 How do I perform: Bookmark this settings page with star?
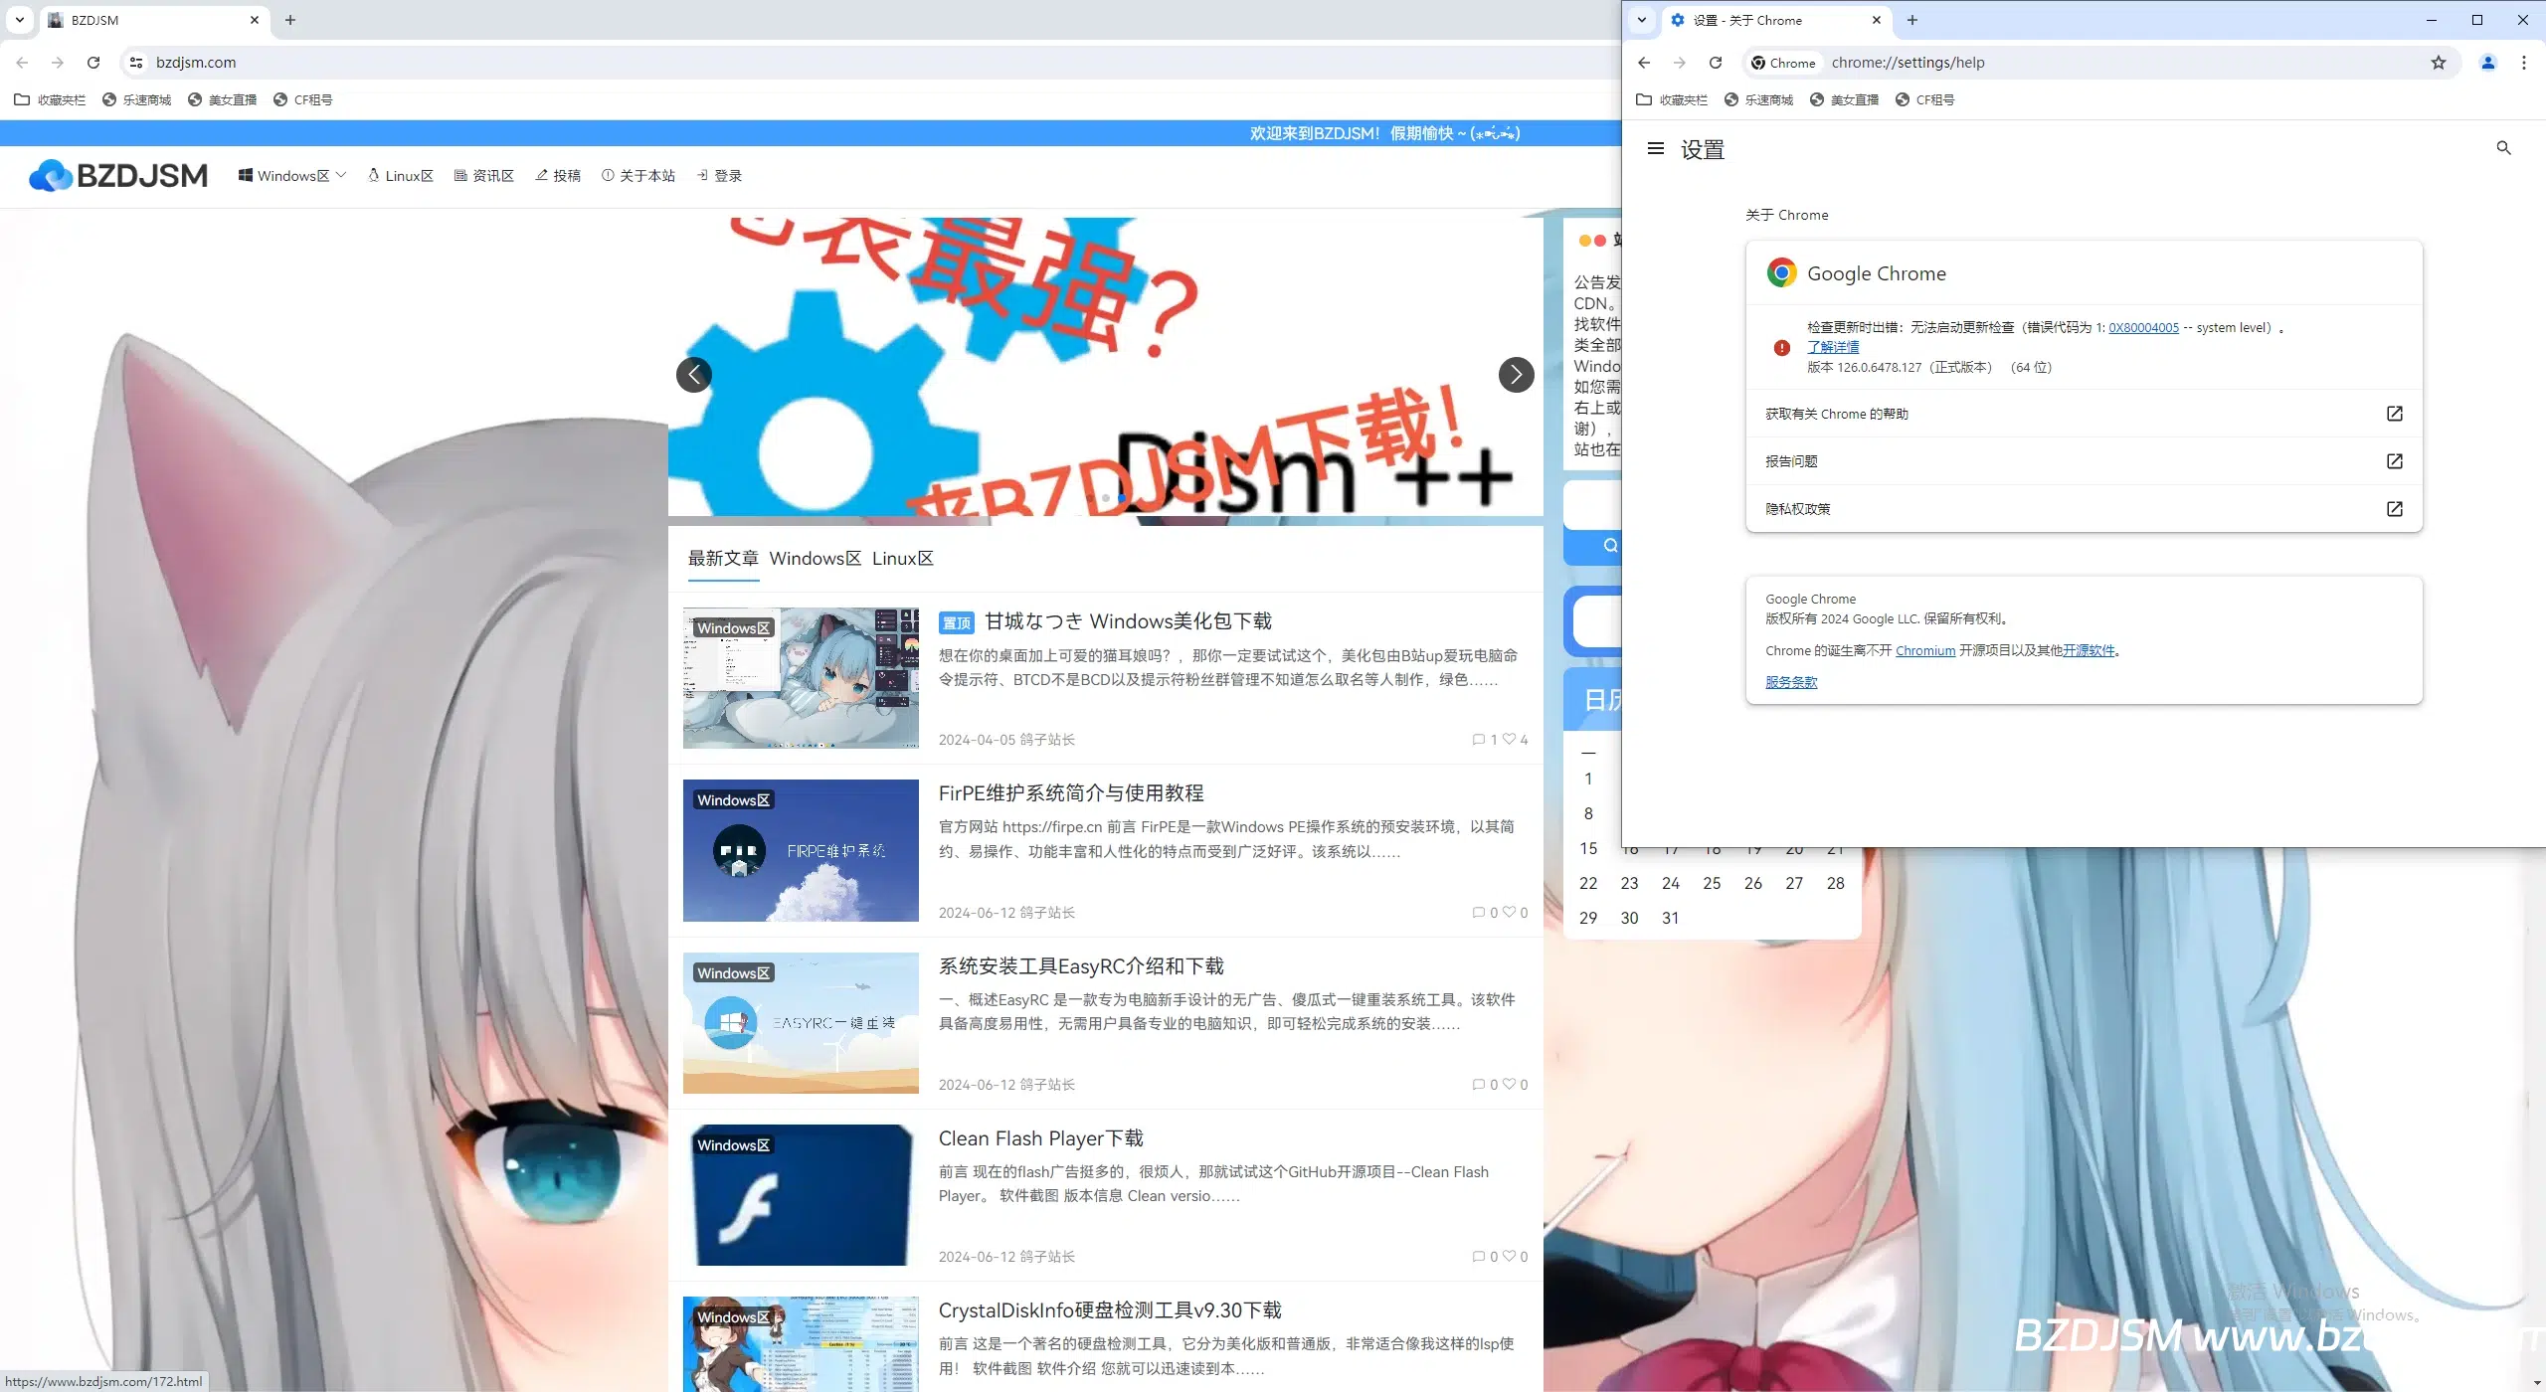point(2439,63)
